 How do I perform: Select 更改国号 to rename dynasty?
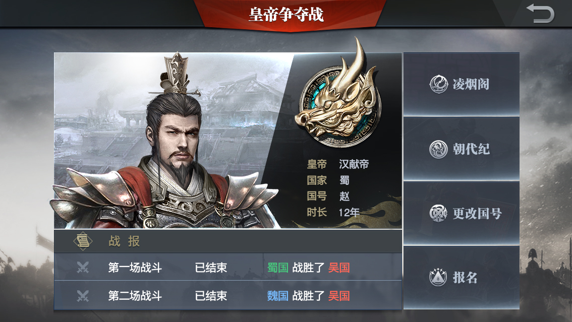[462, 214]
